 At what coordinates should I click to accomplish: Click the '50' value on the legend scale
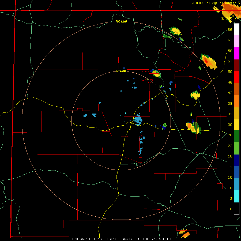pyautogui.click(x=230, y=72)
